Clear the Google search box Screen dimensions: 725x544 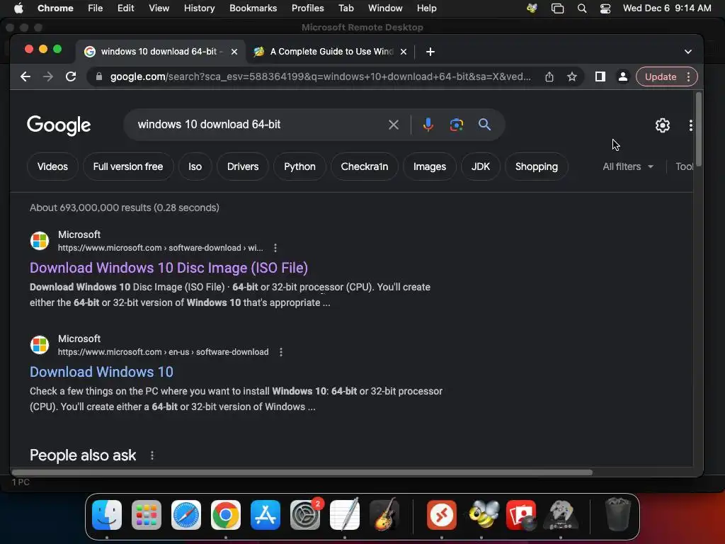394,125
